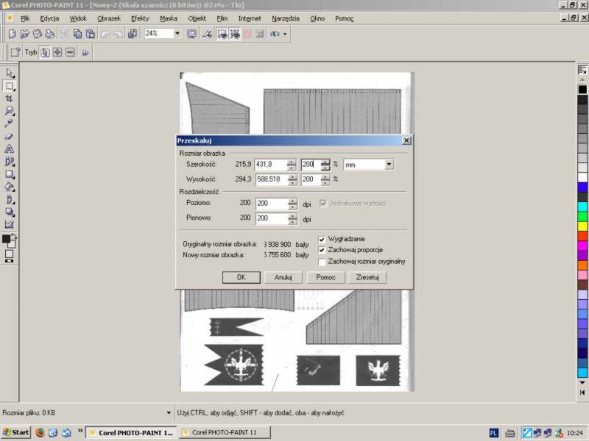Click the swap foreground and background colors arrow

14,236
